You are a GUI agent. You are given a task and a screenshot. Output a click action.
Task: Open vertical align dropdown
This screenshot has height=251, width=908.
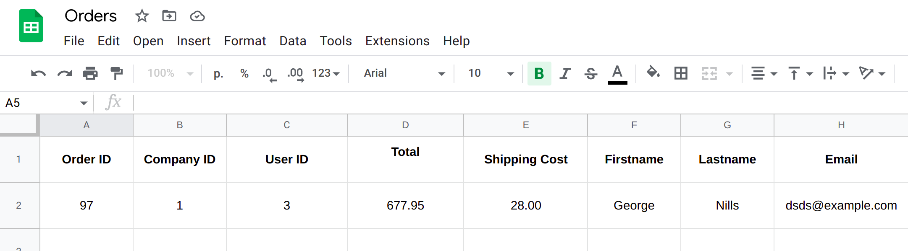(x=800, y=73)
